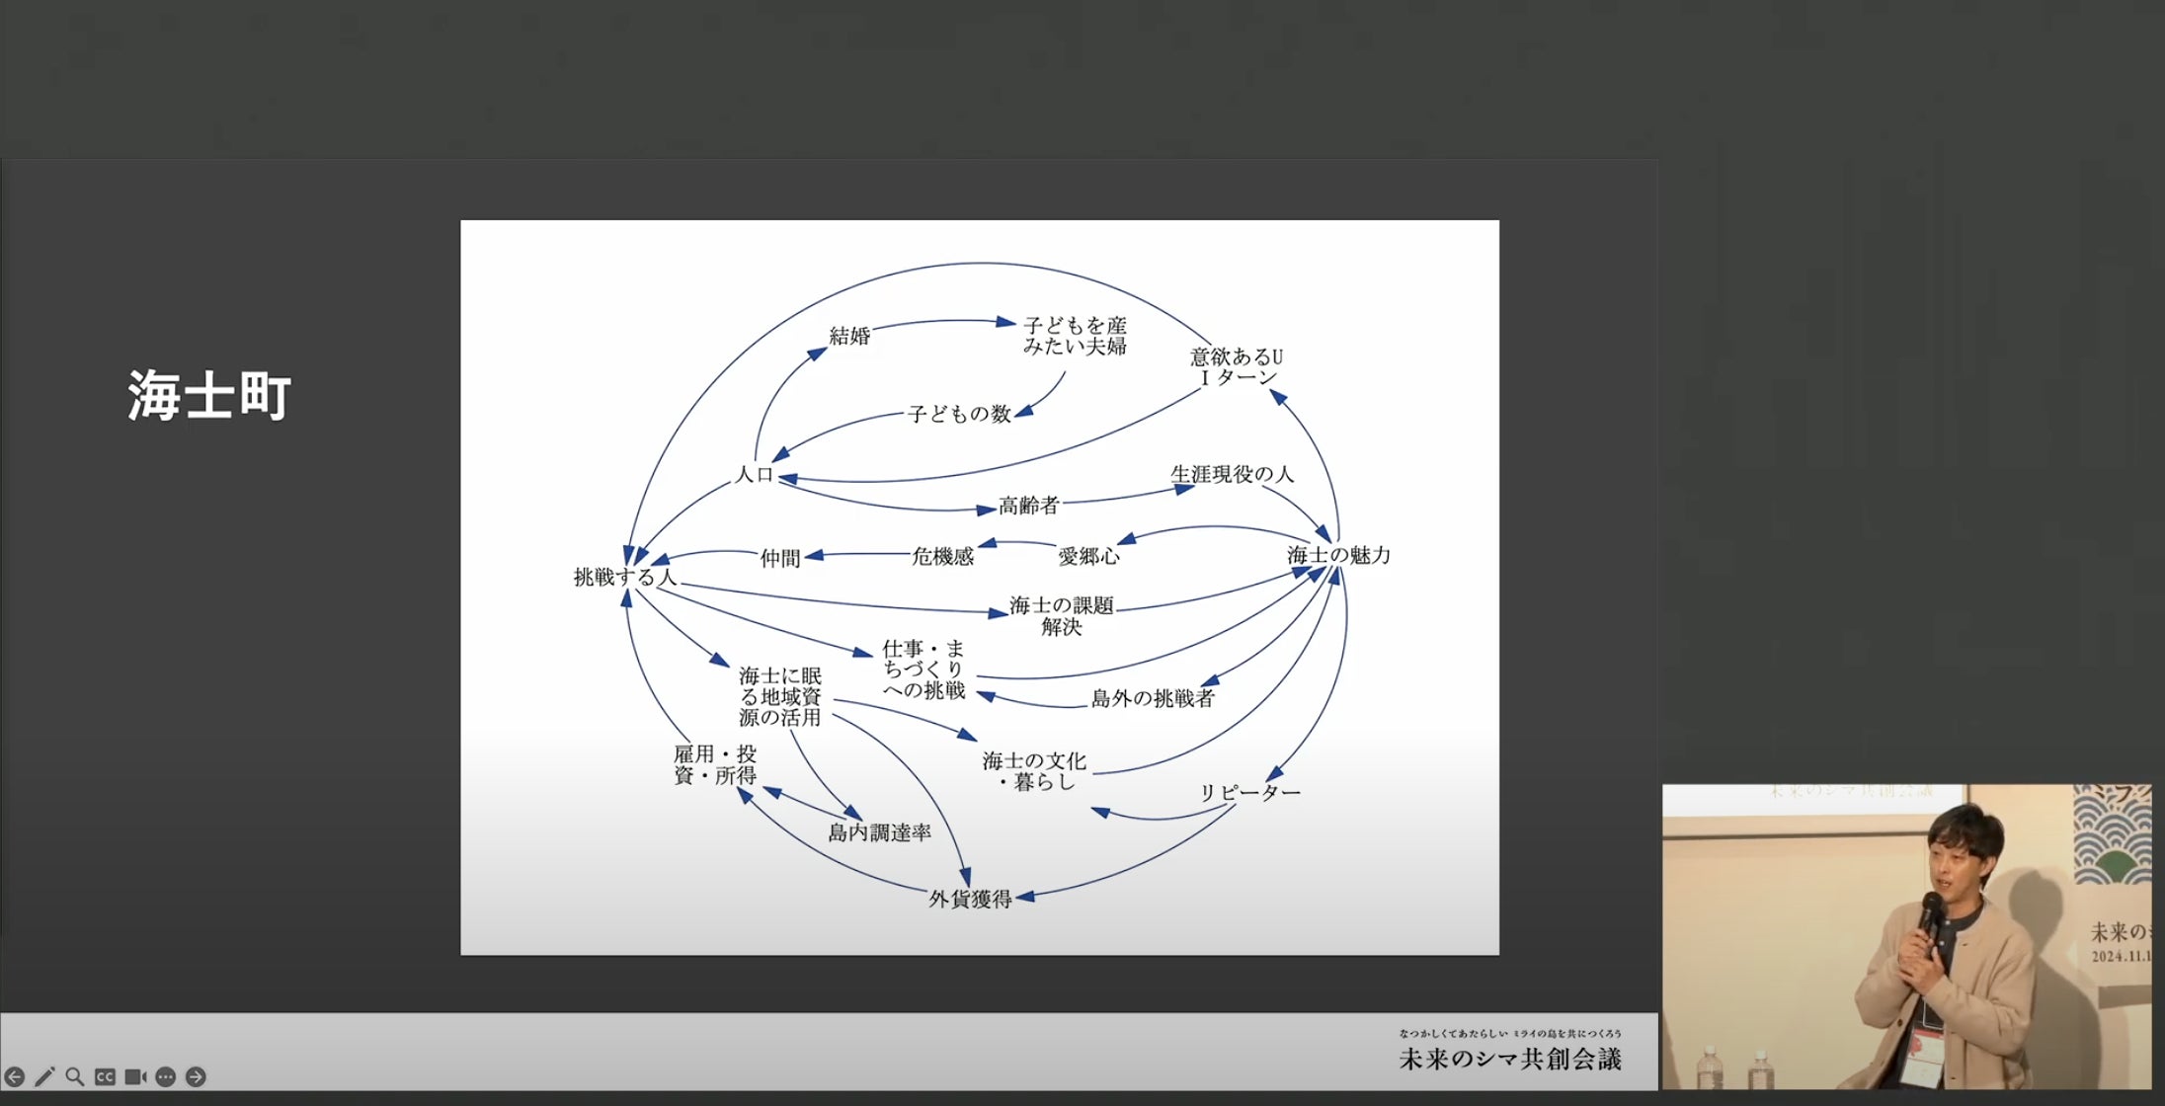The height and width of the screenshot is (1106, 2165).
Task: Click the 結婚 node label
Action: click(x=849, y=336)
